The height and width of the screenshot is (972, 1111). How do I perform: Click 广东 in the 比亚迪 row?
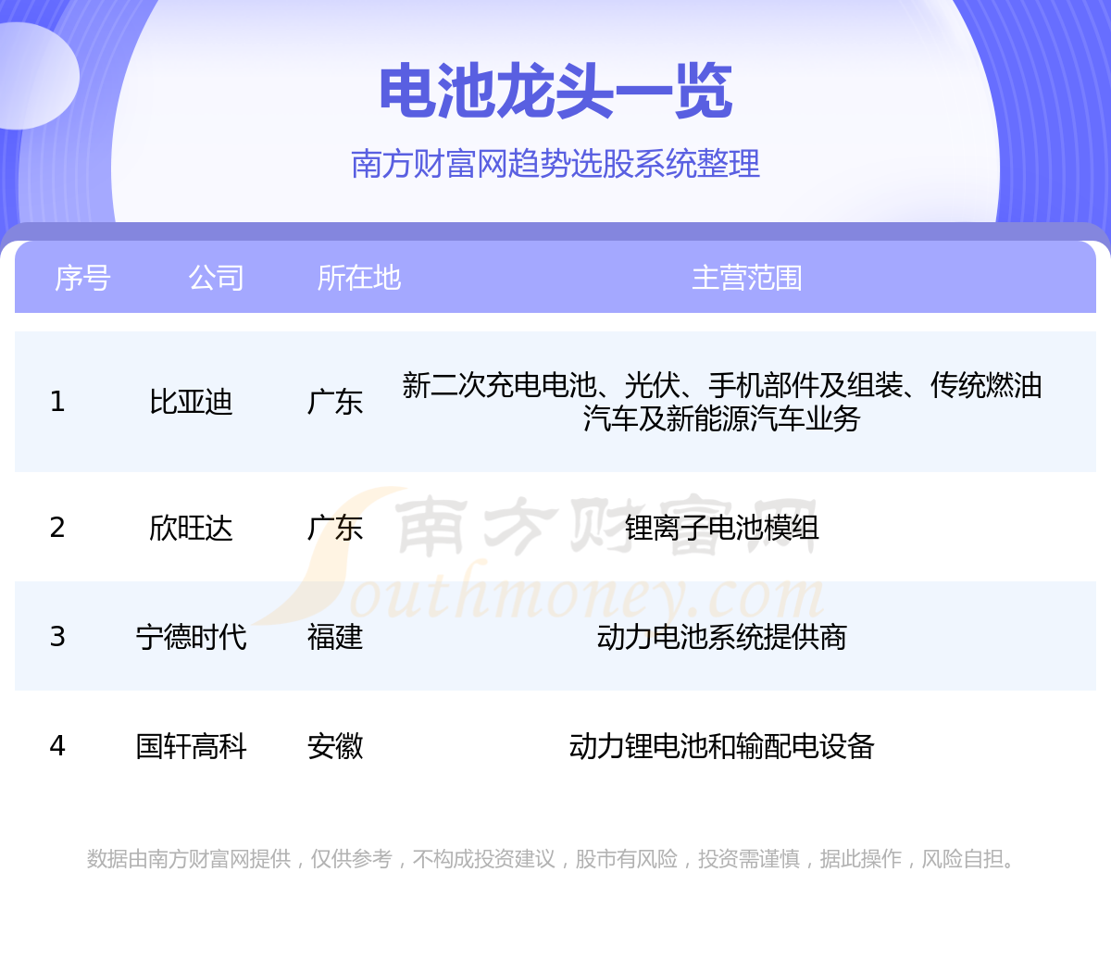(334, 402)
